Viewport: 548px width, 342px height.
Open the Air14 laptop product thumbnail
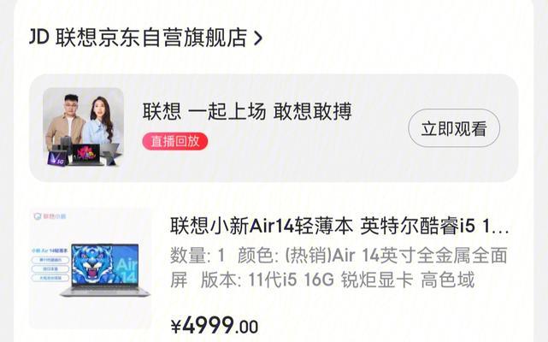pos(90,268)
